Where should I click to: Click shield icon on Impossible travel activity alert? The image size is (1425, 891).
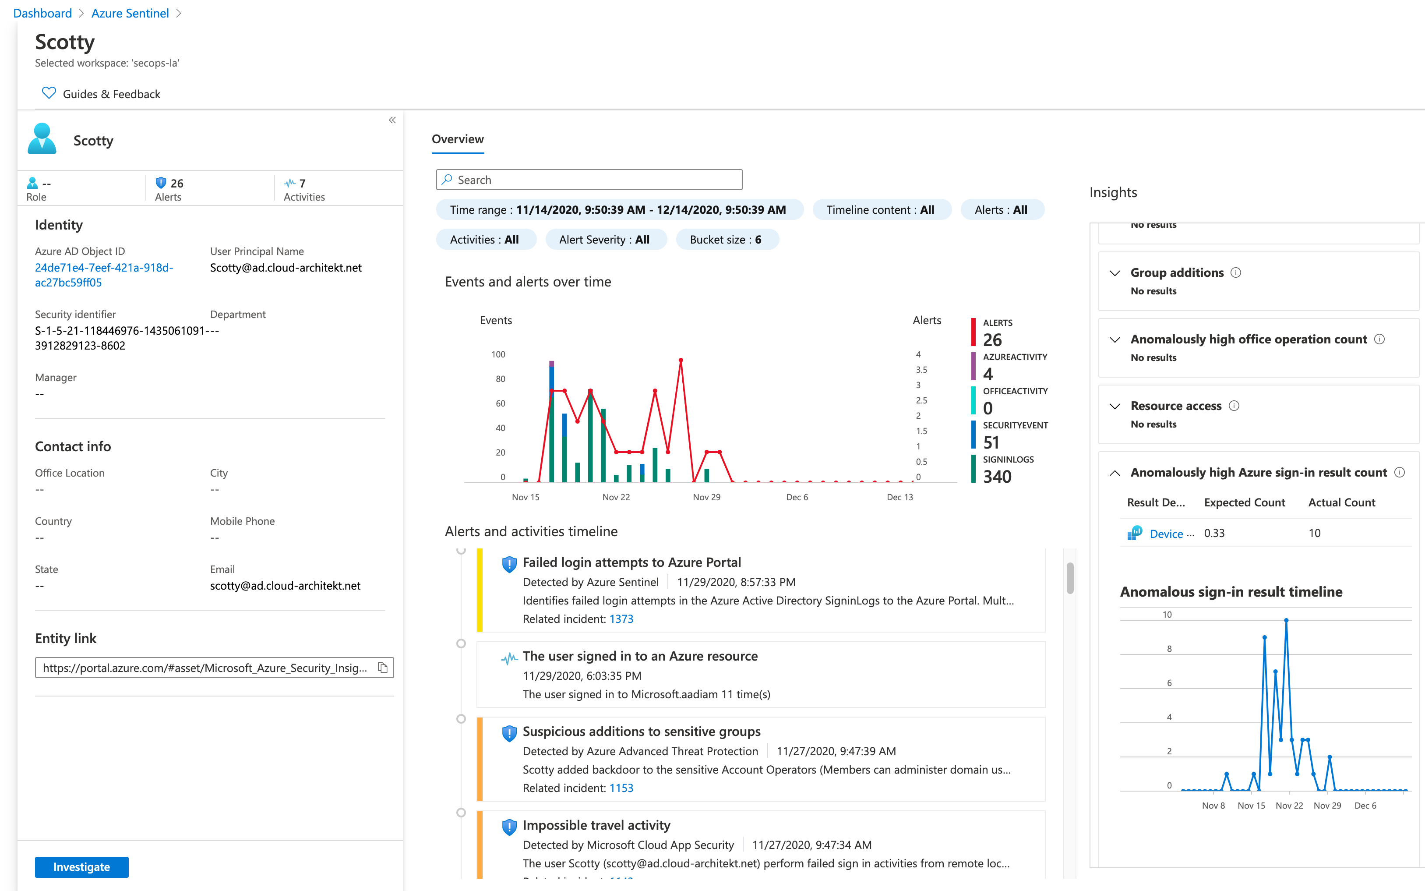(509, 827)
